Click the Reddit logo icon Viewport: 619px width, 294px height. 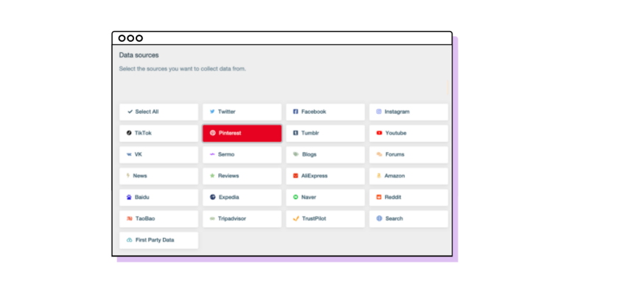tap(379, 197)
